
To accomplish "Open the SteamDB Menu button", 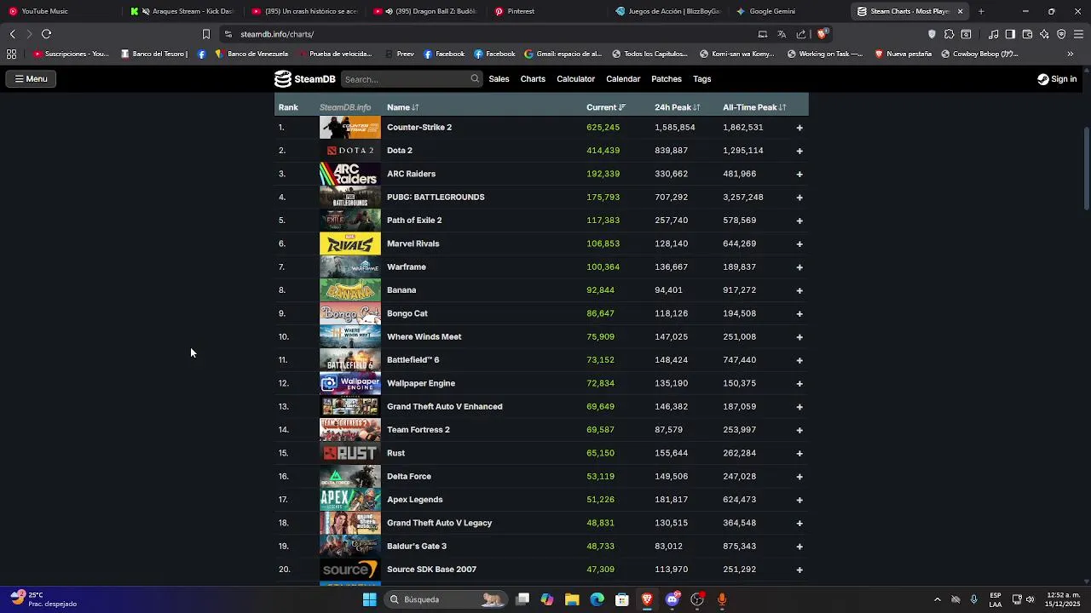I will click(x=31, y=79).
